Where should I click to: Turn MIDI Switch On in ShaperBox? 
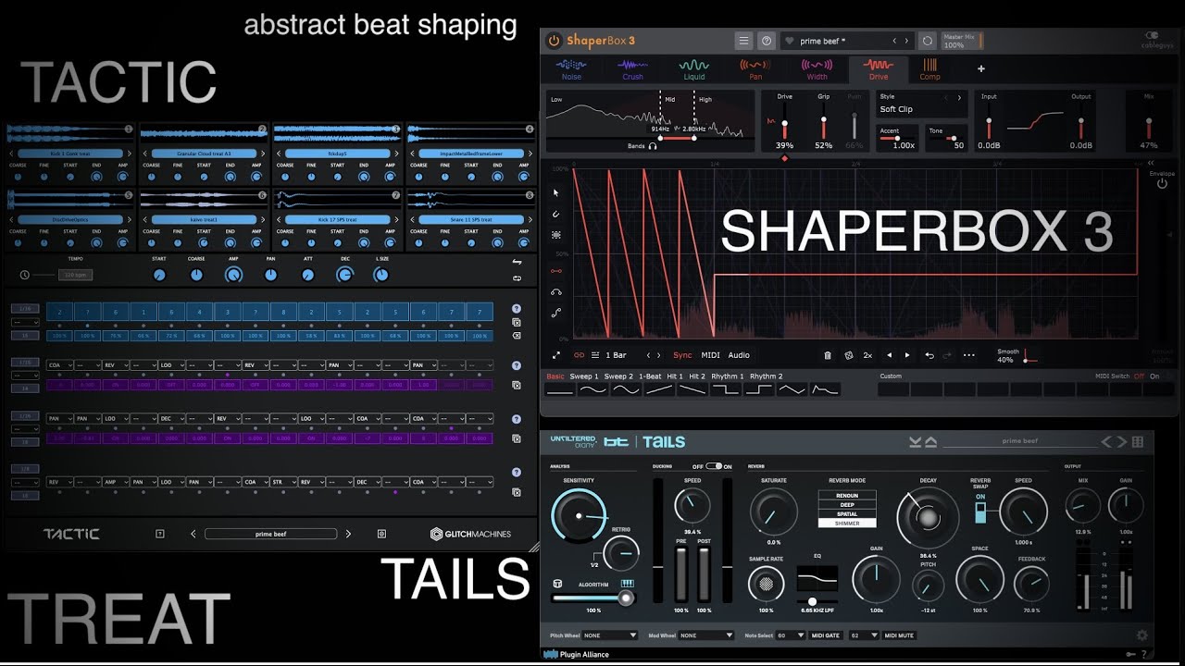(x=1154, y=376)
